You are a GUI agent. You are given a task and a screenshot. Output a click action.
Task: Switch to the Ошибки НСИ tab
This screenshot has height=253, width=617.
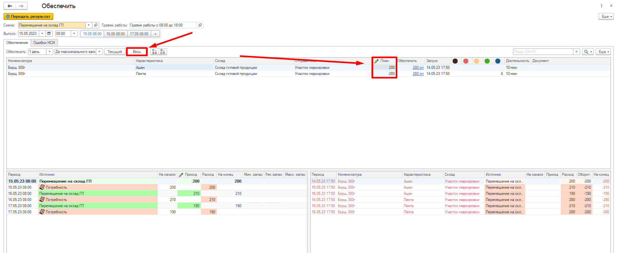[44, 43]
